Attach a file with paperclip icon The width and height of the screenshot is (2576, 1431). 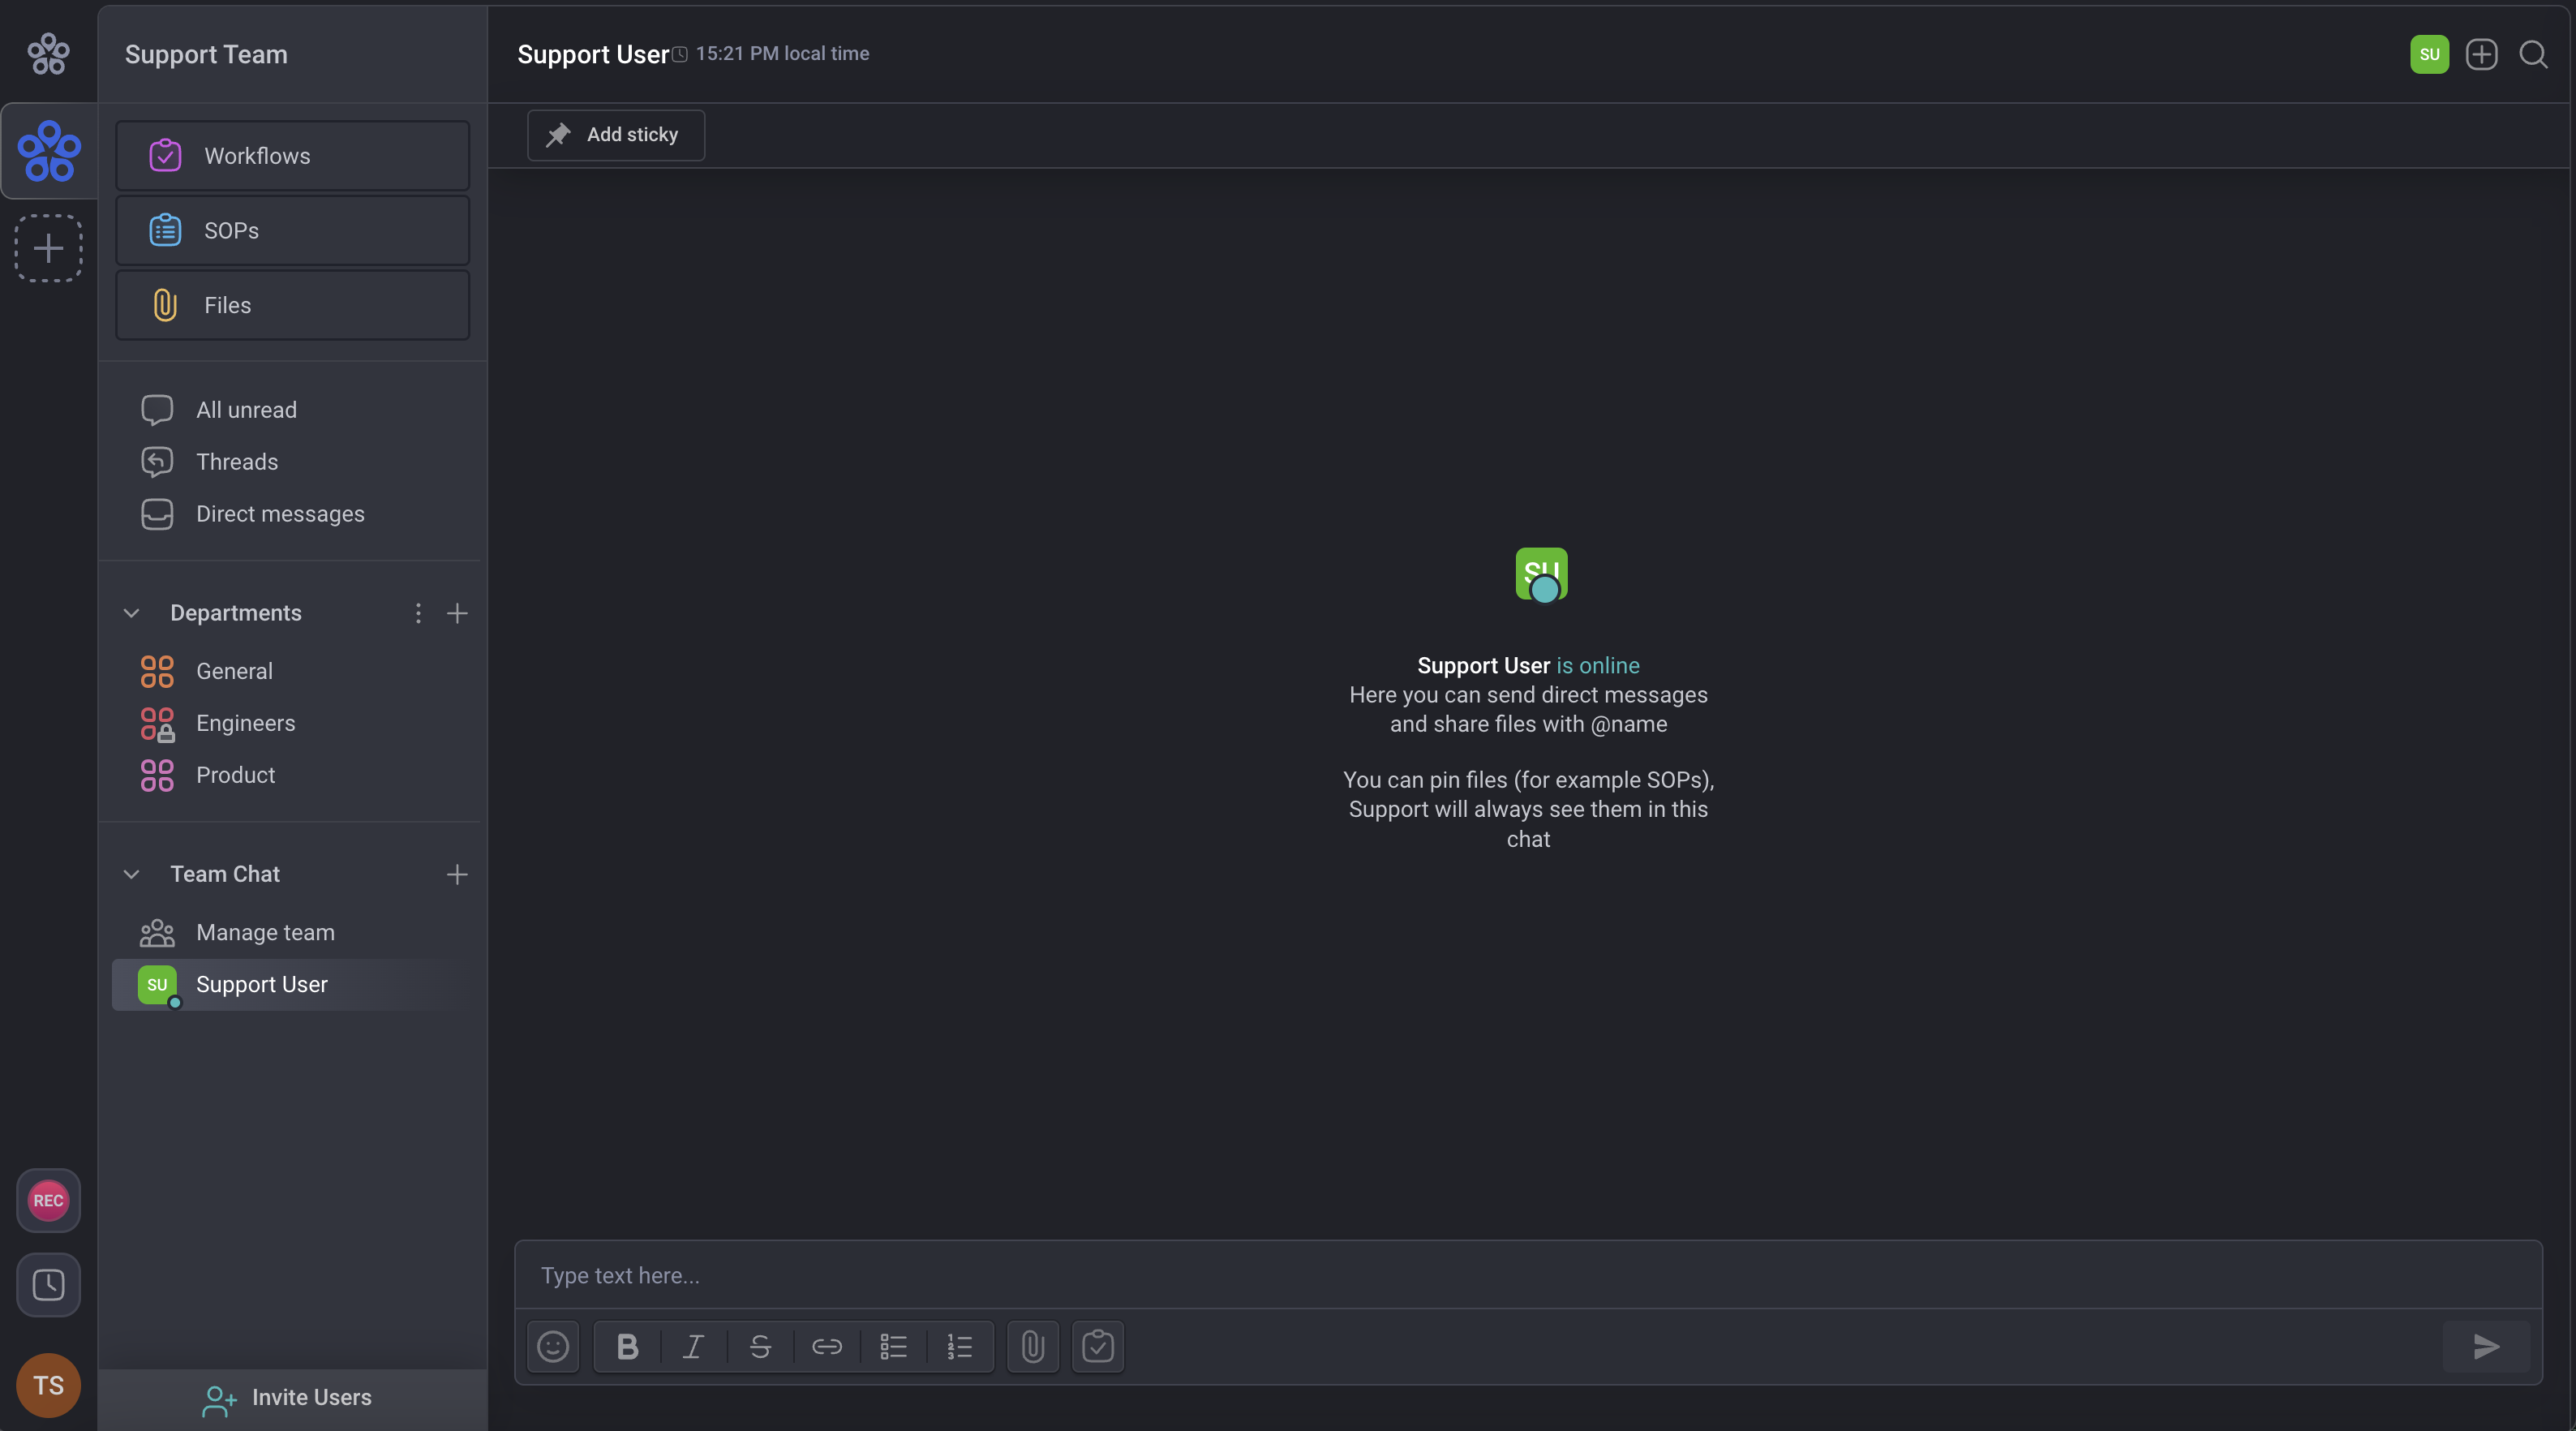tap(1032, 1346)
